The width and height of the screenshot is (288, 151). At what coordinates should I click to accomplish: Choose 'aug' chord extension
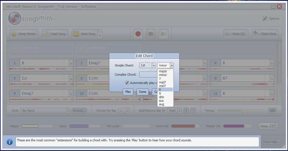pos(165,104)
